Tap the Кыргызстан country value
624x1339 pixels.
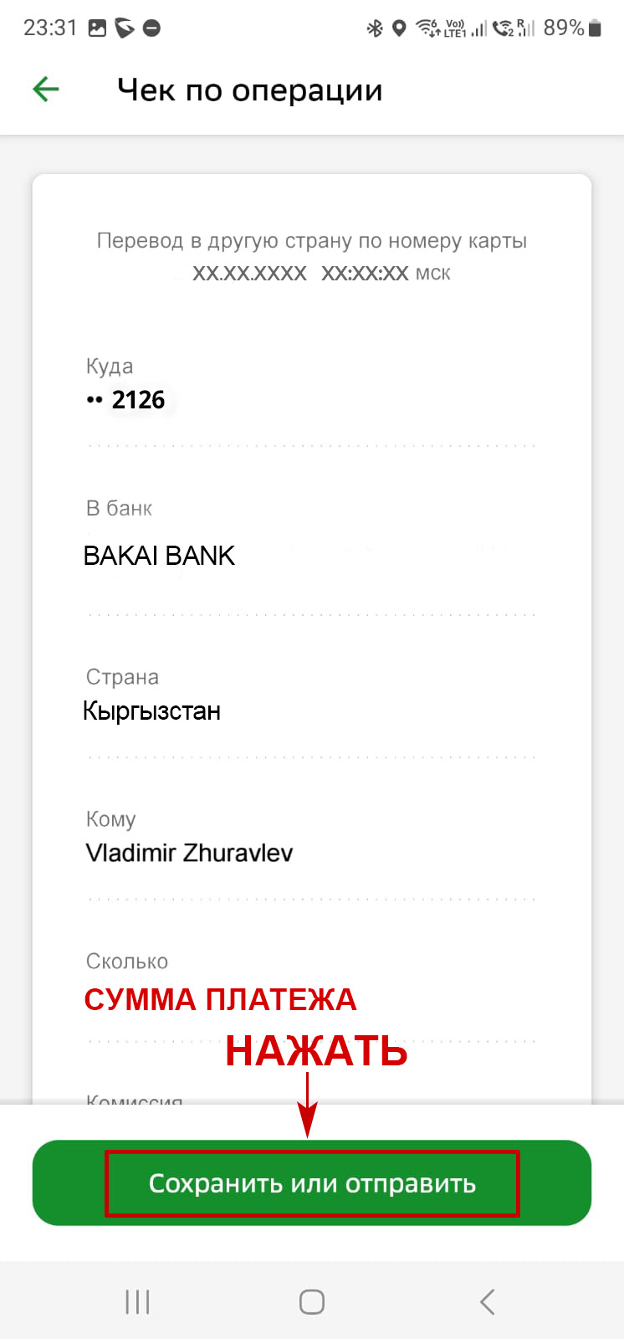click(x=151, y=711)
